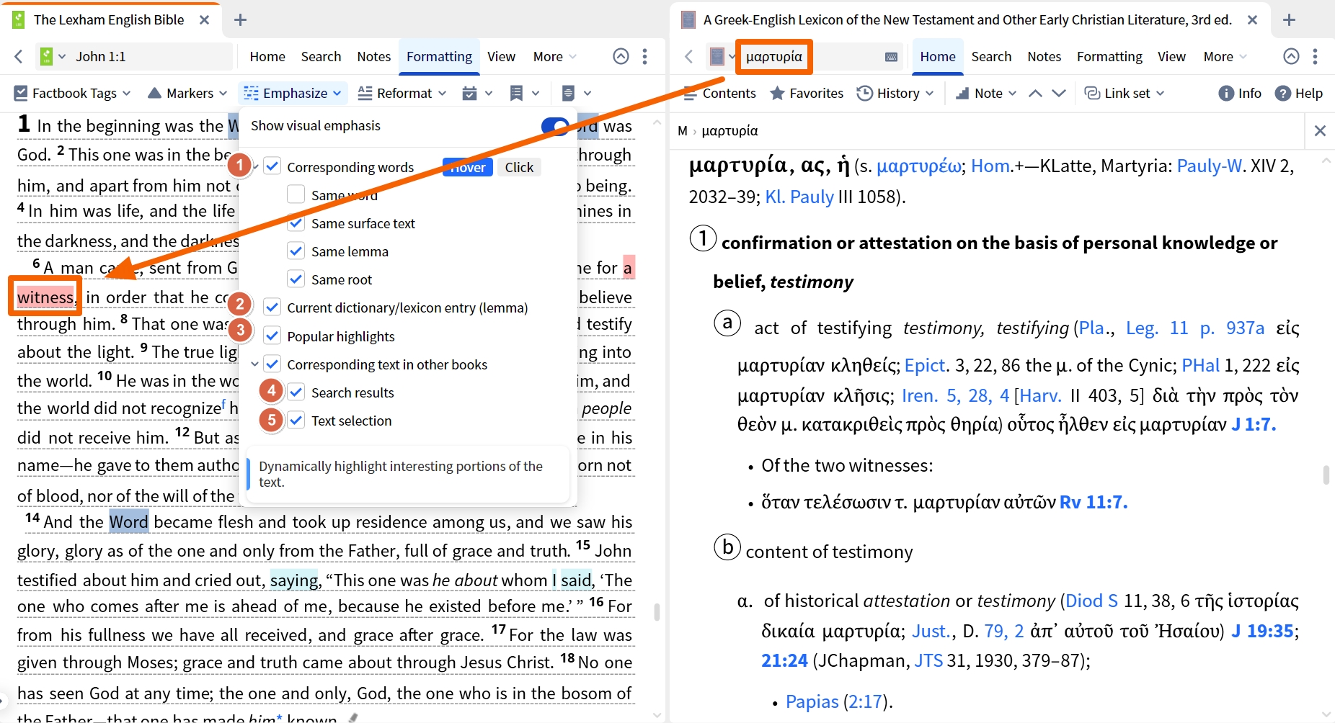Expand the More menu in the lexicon panel
The image size is (1335, 723).
[x=1225, y=56]
